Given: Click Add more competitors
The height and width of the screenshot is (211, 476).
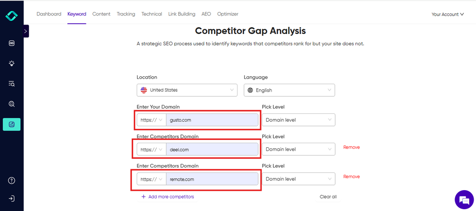Looking at the screenshot, I should point(167,197).
